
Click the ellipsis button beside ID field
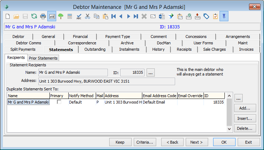(151, 73)
